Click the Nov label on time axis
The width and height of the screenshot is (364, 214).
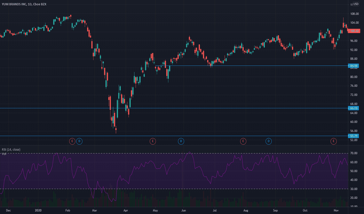[336, 210]
